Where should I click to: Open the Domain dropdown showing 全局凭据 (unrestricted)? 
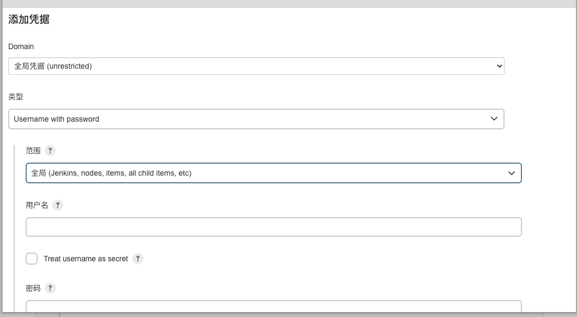coord(256,66)
